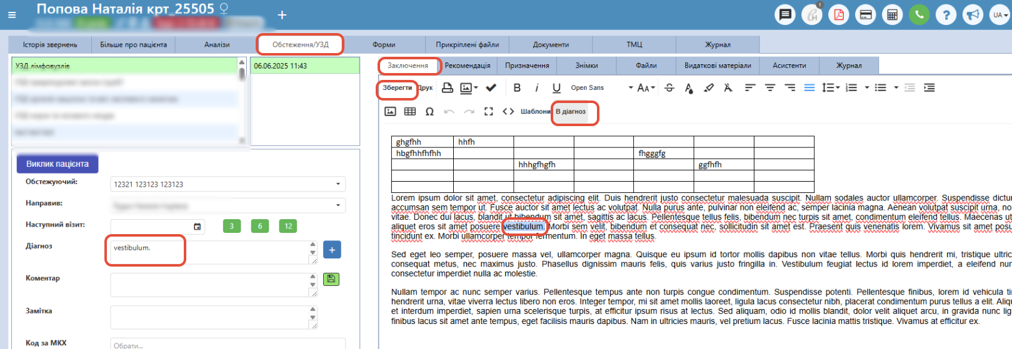Switch to the Аналізи tab
Screen dimensions: 1012x349
coord(217,44)
